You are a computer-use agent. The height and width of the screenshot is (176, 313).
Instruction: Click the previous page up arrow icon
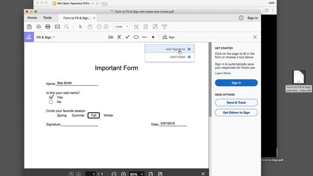click(71, 174)
